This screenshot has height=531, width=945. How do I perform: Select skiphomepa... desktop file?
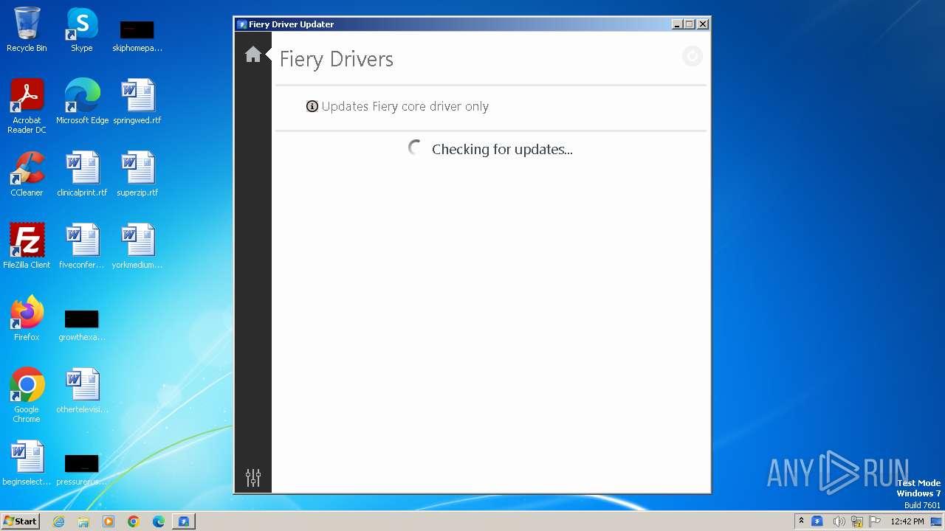tap(137, 35)
